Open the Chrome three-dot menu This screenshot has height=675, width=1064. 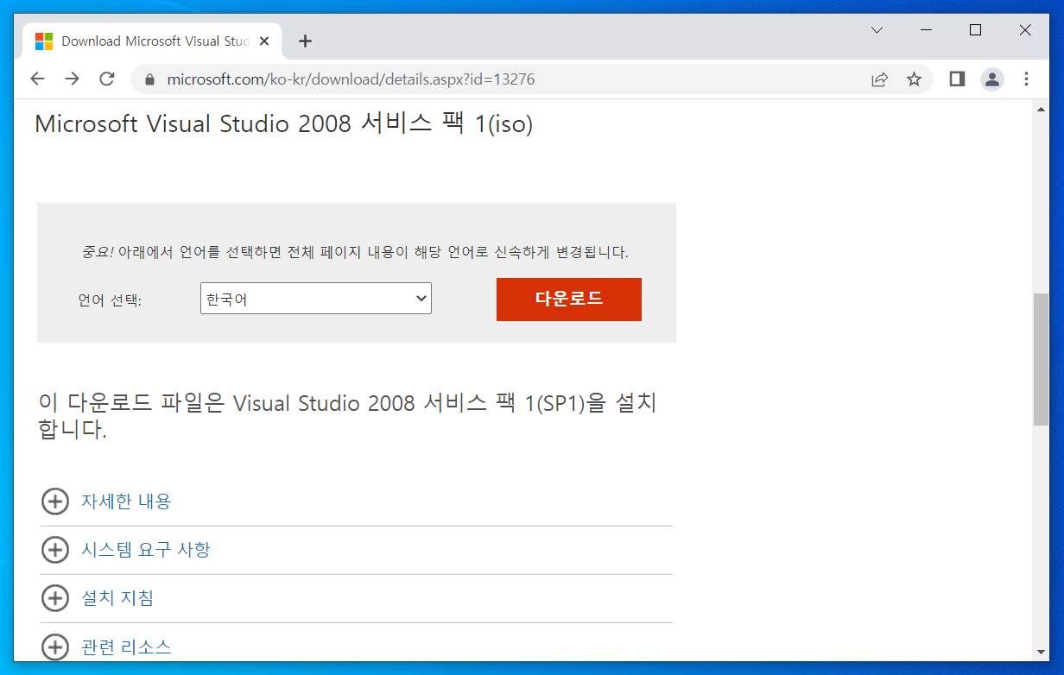coord(1026,79)
